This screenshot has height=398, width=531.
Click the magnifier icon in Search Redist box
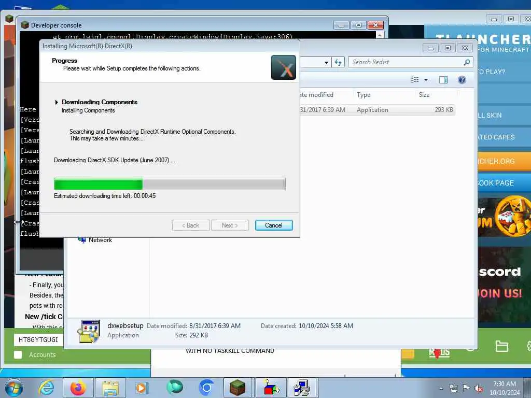tap(467, 62)
